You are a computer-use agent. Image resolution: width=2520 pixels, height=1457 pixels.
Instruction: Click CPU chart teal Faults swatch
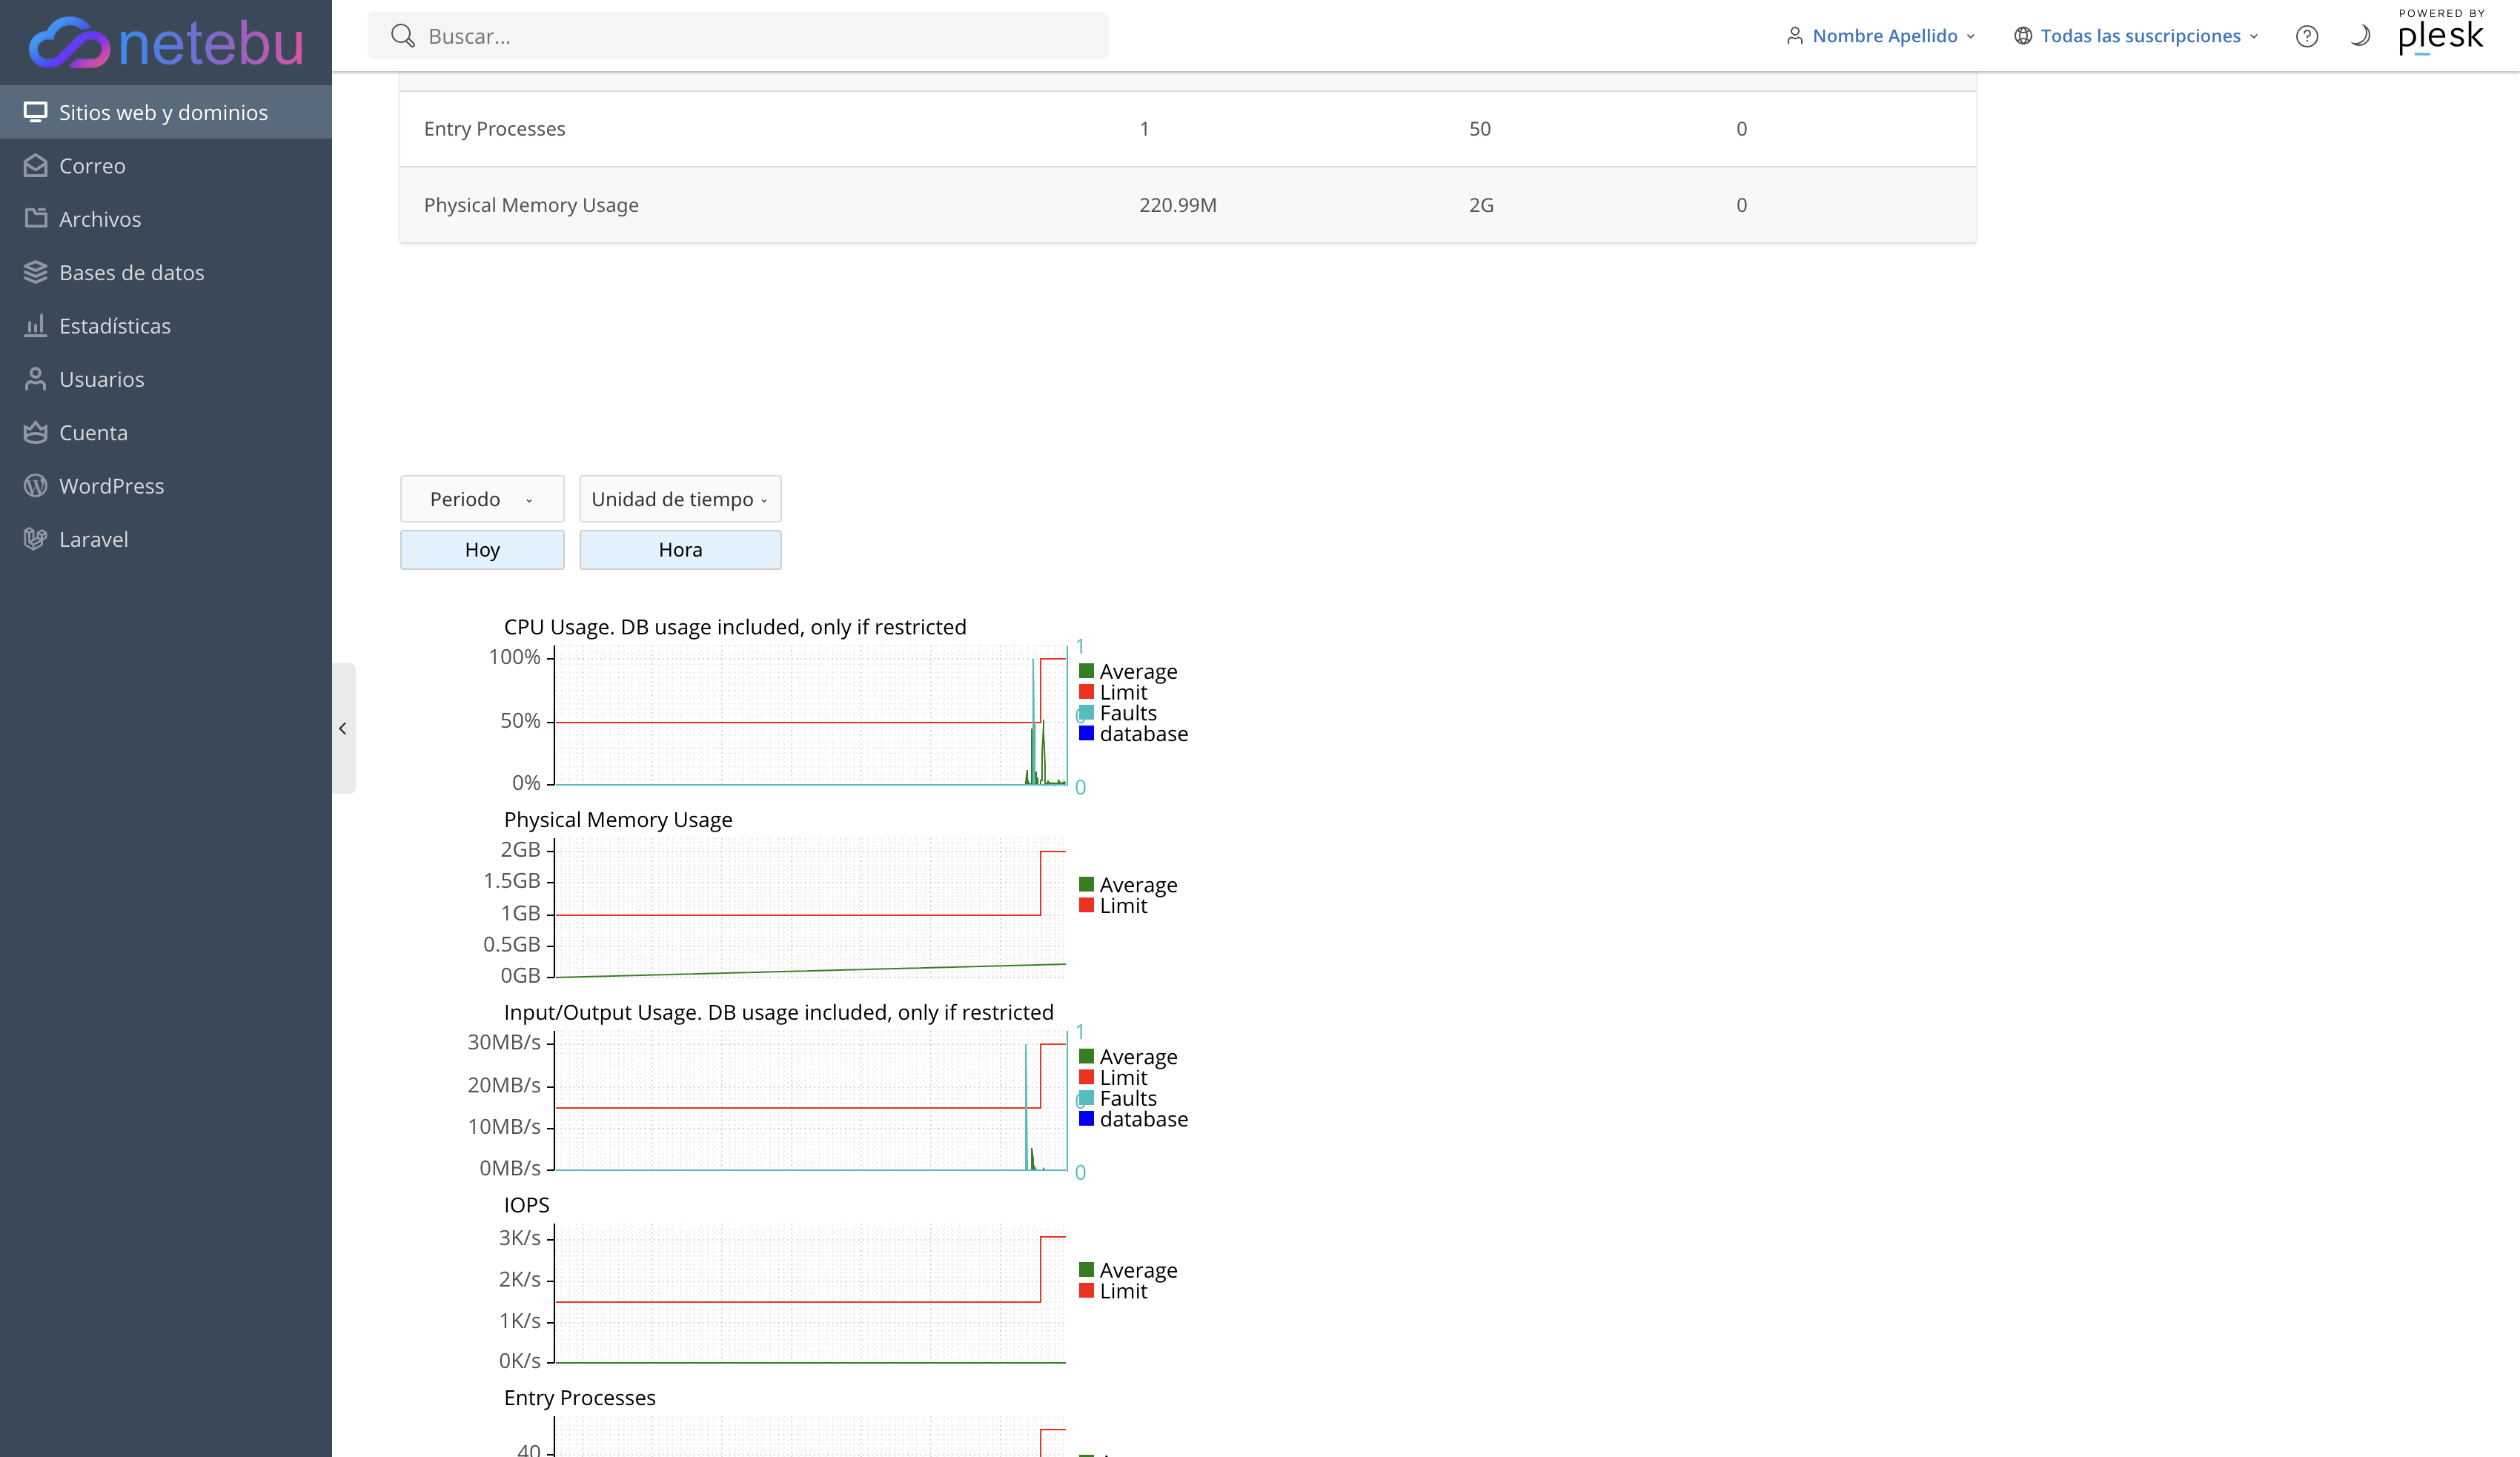point(1086,713)
